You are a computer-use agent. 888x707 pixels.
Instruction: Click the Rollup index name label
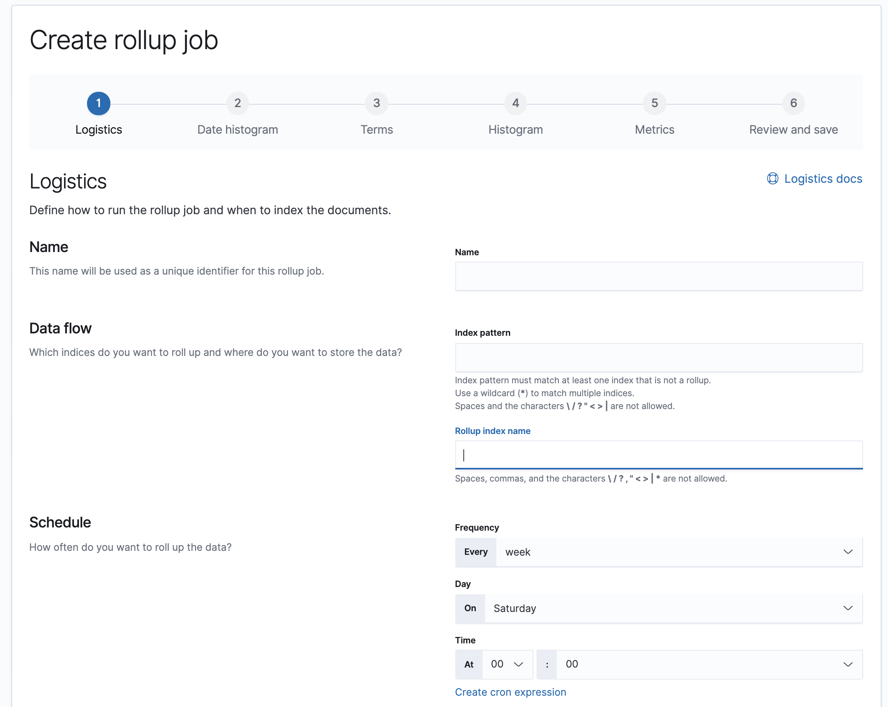coord(493,431)
